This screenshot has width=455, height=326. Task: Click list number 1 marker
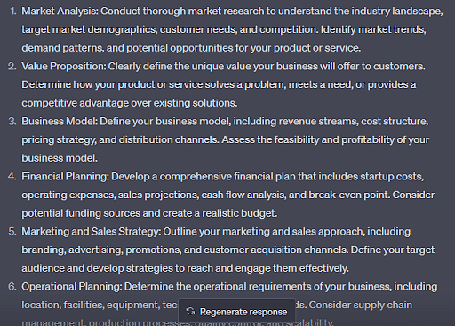click(x=13, y=12)
